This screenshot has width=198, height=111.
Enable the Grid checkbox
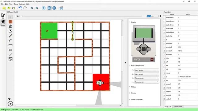(x=16, y=16)
